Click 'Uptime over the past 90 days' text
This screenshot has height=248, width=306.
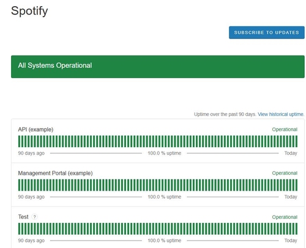[x=225, y=114]
